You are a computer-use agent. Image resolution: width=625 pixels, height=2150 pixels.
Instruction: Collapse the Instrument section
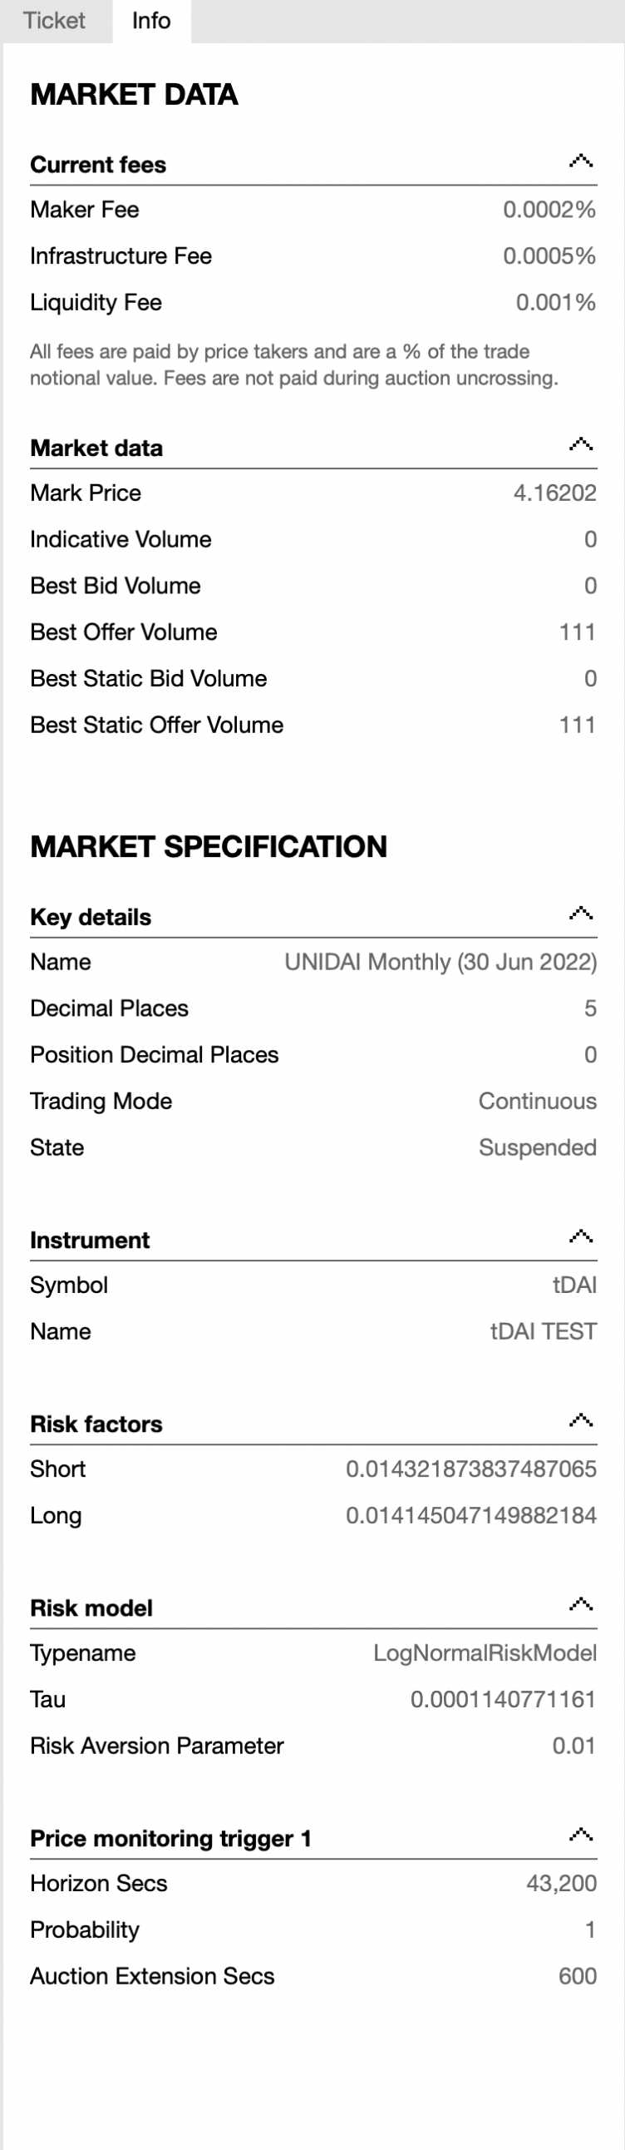point(581,1237)
